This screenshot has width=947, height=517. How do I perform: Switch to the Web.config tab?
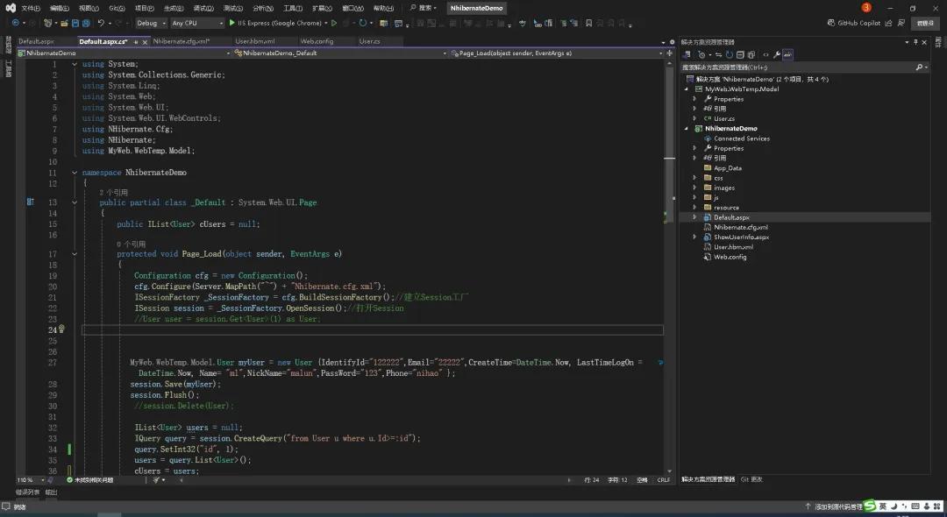coord(317,41)
